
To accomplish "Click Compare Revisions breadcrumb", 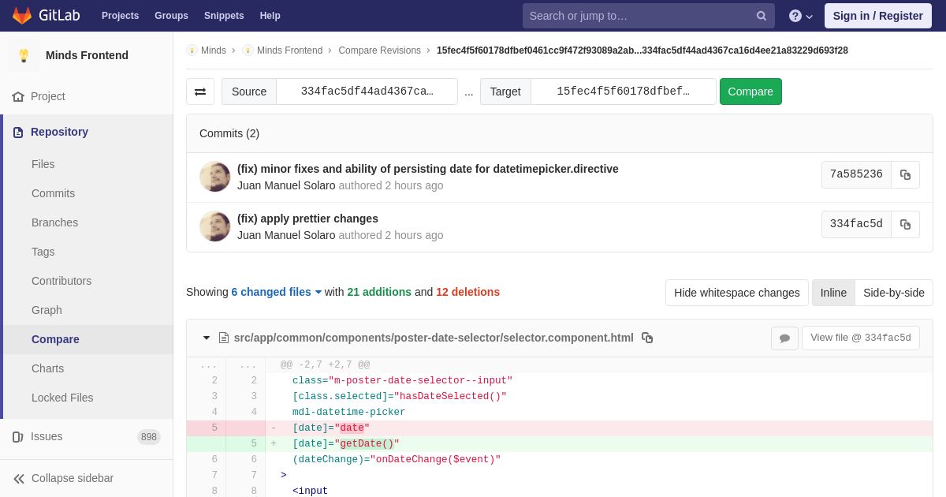I will coord(380,50).
